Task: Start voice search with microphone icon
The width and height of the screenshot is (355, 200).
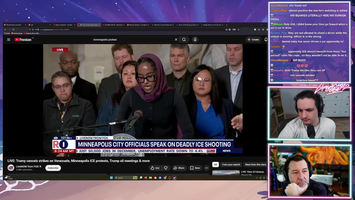Action: point(195,39)
